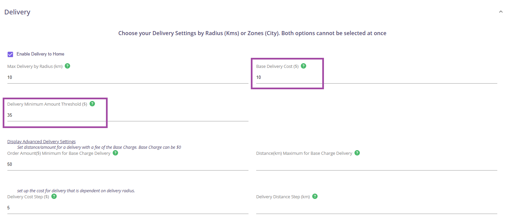
Task: Uncheck Enable Delivery to Home checkbox
Action: coord(10,54)
